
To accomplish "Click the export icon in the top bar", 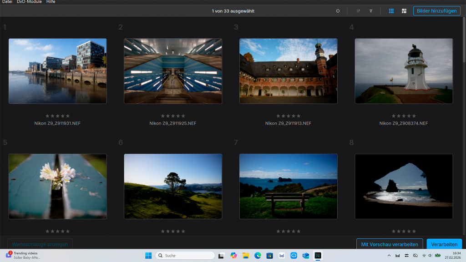I will [x=358, y=10].
